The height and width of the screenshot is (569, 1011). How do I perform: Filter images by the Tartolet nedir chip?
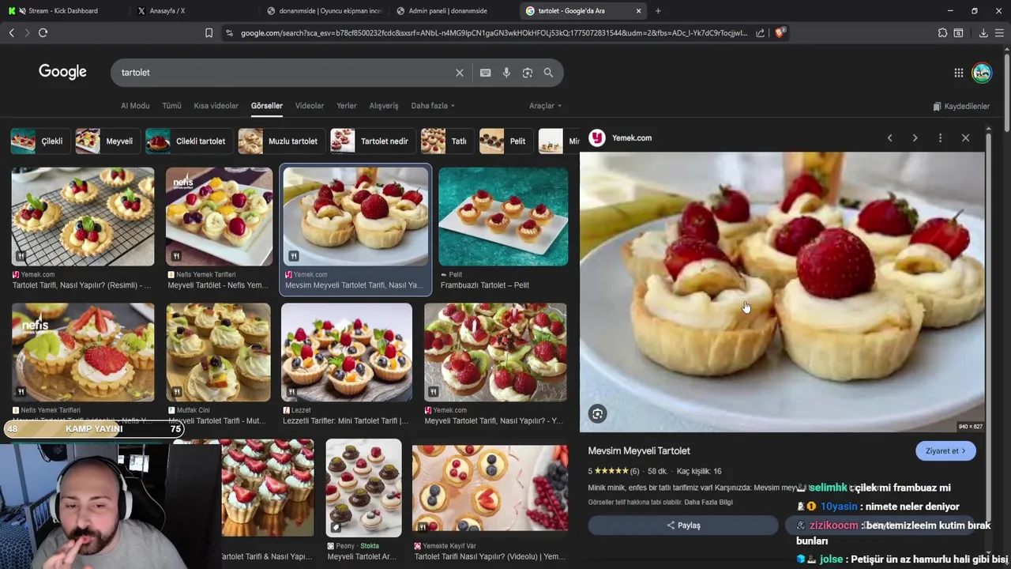pos(373,141)
